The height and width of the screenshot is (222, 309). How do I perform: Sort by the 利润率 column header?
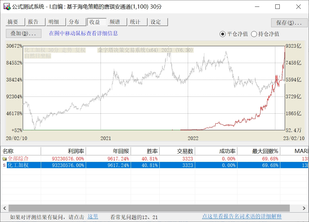[63, 151]
